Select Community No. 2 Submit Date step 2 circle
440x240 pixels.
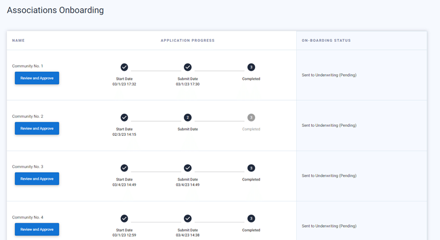[188, 117]
